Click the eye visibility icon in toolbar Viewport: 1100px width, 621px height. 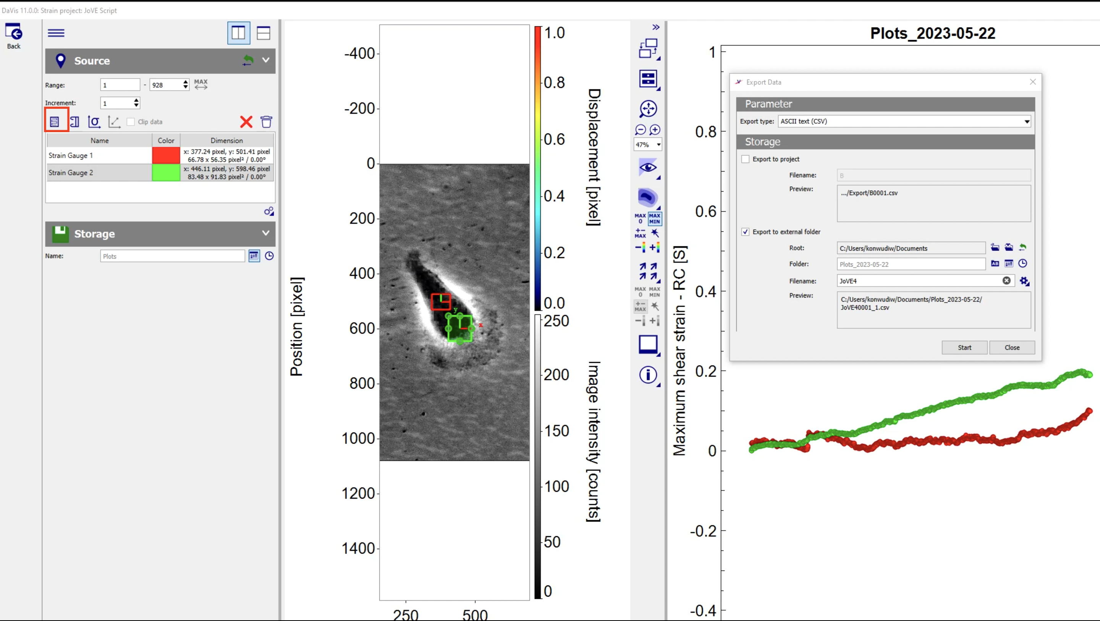coord(648,167)
